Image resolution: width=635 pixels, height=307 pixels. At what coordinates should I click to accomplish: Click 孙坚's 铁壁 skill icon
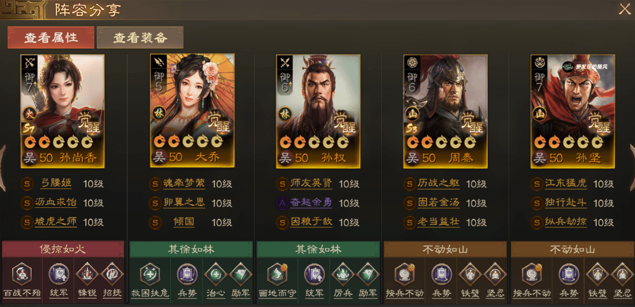pyautogui.click(x=597, y=274)
